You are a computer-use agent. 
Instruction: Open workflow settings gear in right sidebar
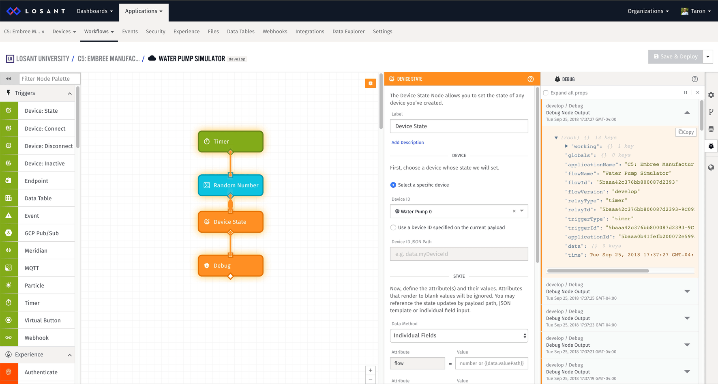point(711,95)
